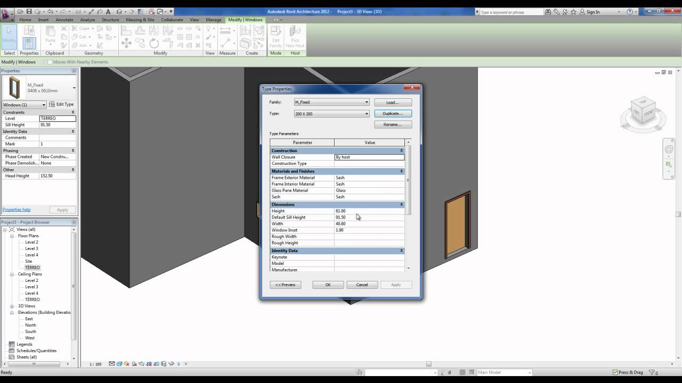The height and width of the screenshot is (383, 682).
Task: Open the Massing & Site ribbon tab
Action: click(140, 20)
